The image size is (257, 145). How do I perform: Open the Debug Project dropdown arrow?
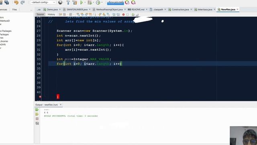tap(93, 2)
